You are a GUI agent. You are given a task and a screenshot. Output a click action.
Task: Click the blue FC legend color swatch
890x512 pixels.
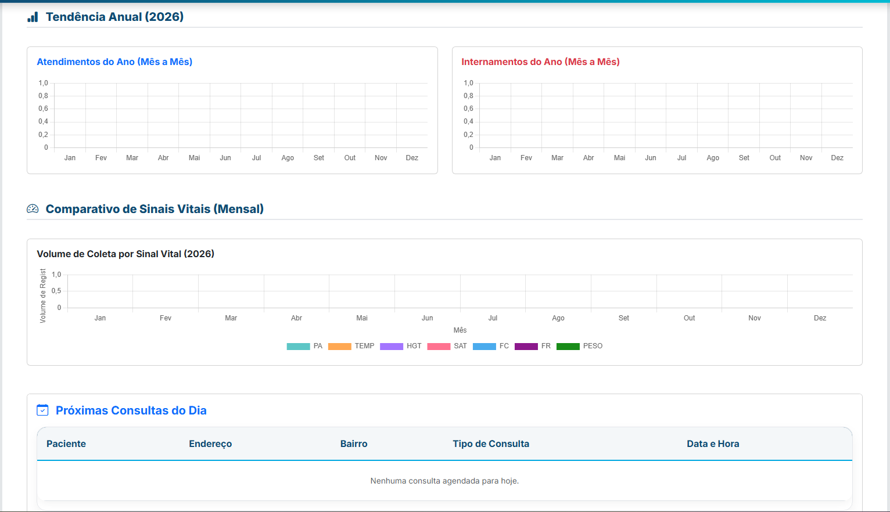(484, 347)
